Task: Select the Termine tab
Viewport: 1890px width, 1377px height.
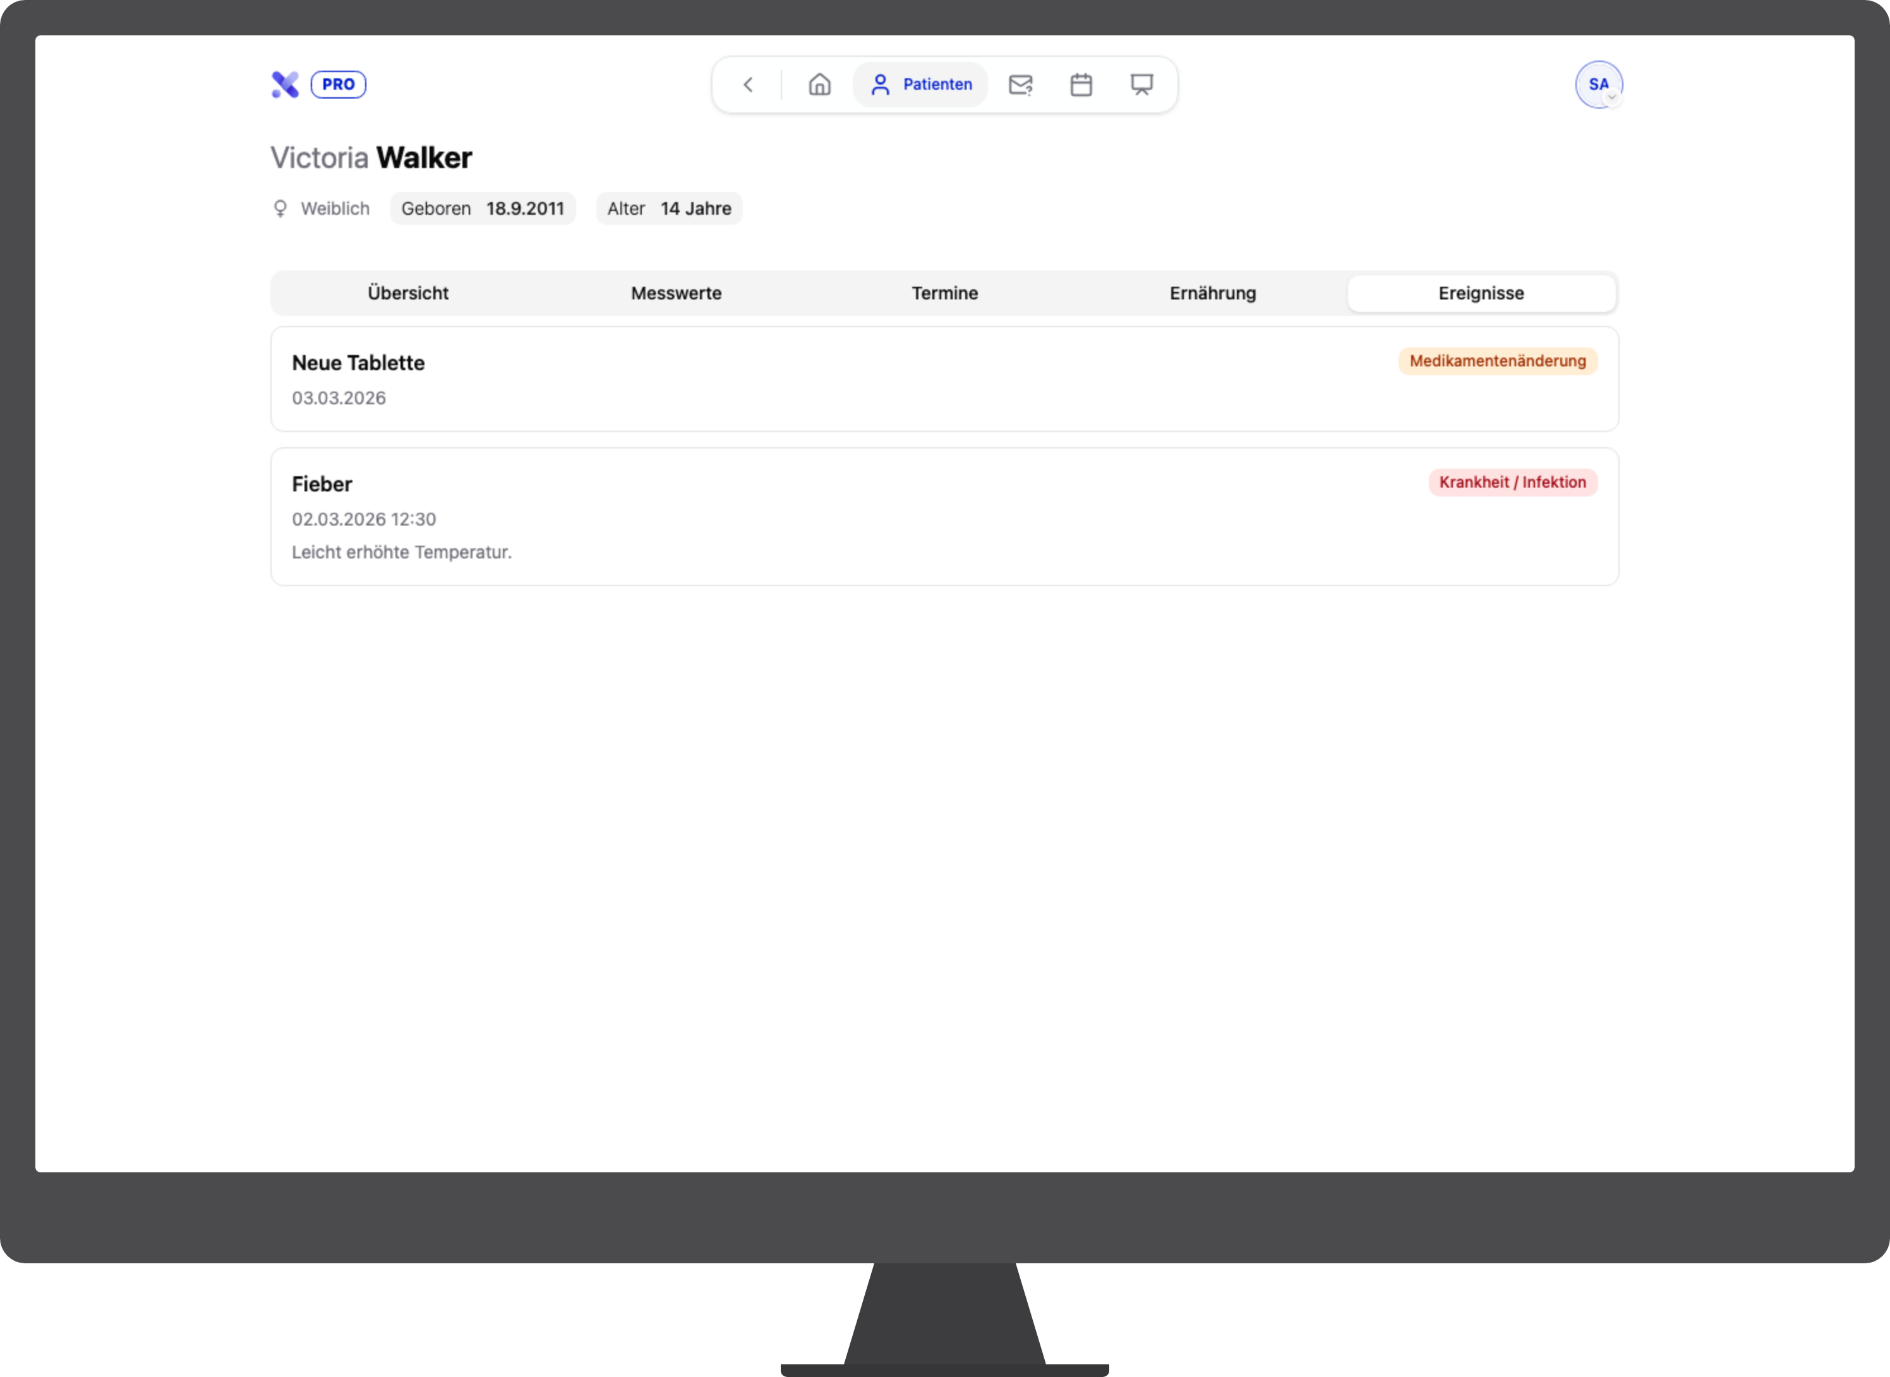Action: coord(945,292)
